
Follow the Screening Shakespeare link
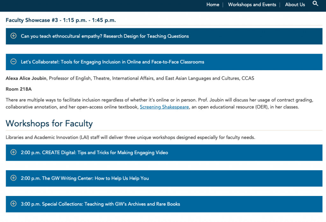coord(164,107)
